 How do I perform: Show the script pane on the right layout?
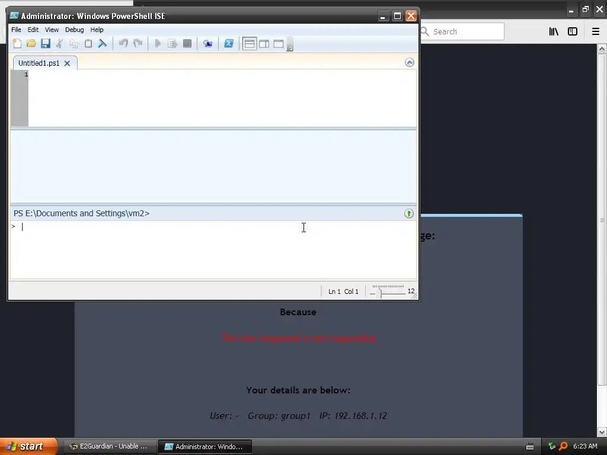(264, 44)
